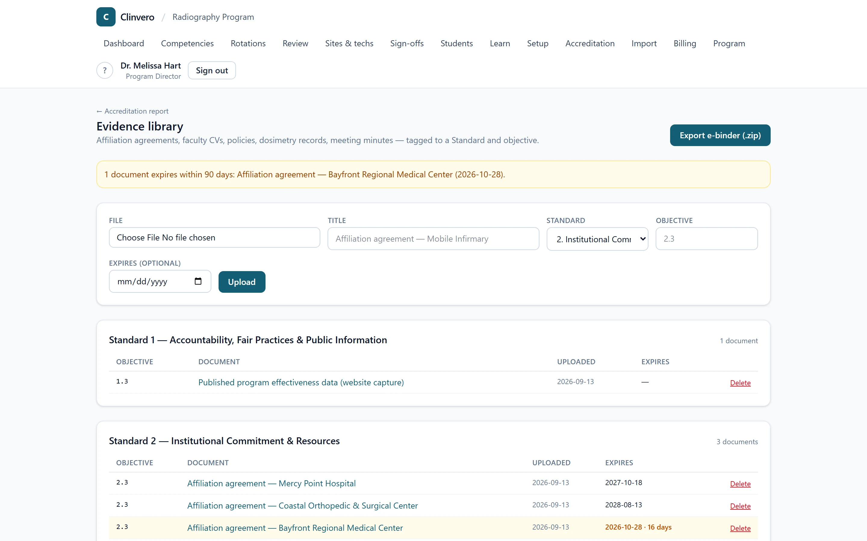Click the Expires date field
The height and width of the screenshot is (541, 867).
coord(160,281)
